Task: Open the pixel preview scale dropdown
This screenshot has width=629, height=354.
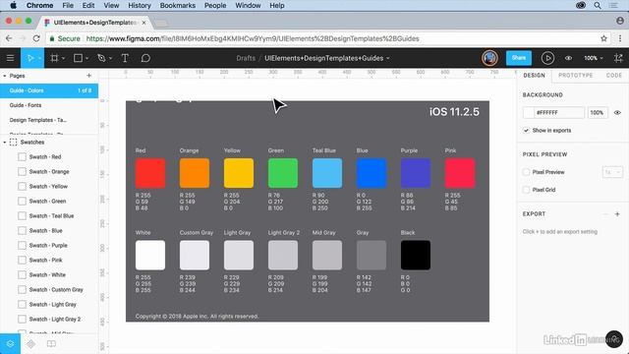Action: tap(612, 172)
